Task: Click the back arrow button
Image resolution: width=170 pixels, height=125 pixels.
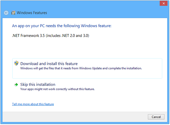Action: pos(6,13)
